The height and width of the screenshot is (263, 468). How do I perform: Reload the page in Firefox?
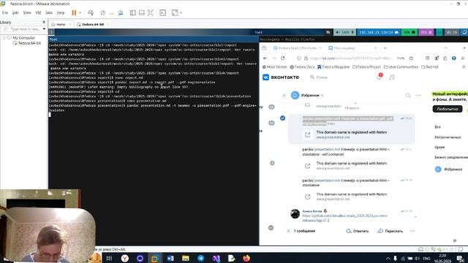tap(283, 58)
